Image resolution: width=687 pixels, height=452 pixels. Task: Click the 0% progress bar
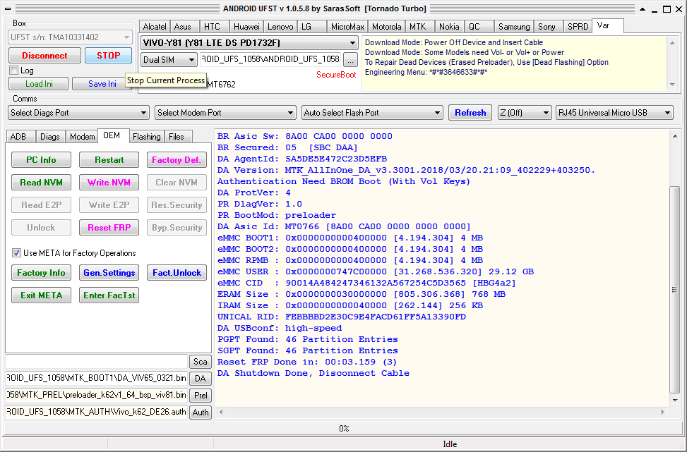pos(343,428)
